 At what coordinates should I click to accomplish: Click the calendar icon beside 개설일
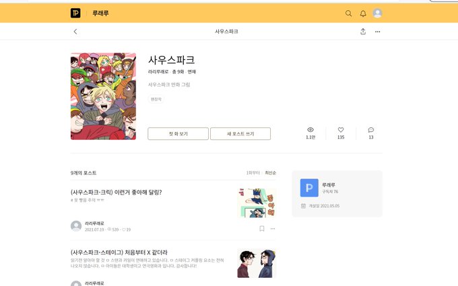point(304,206)
